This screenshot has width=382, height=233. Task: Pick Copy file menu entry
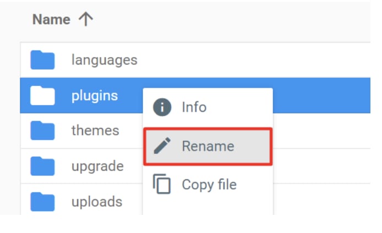[209, 185]
